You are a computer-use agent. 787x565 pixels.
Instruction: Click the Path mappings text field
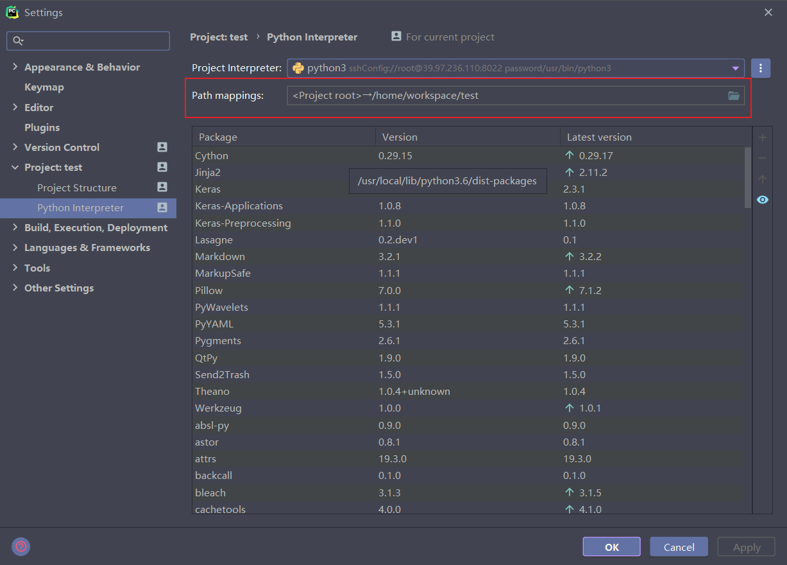[x=516, y=96]
